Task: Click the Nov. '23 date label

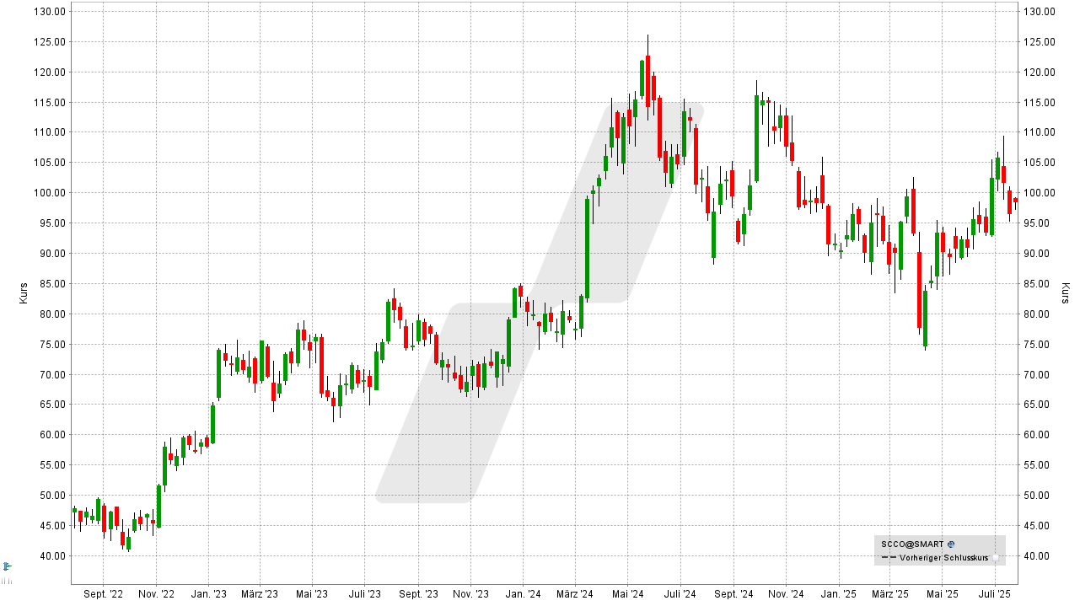Action: coord(470,595)
